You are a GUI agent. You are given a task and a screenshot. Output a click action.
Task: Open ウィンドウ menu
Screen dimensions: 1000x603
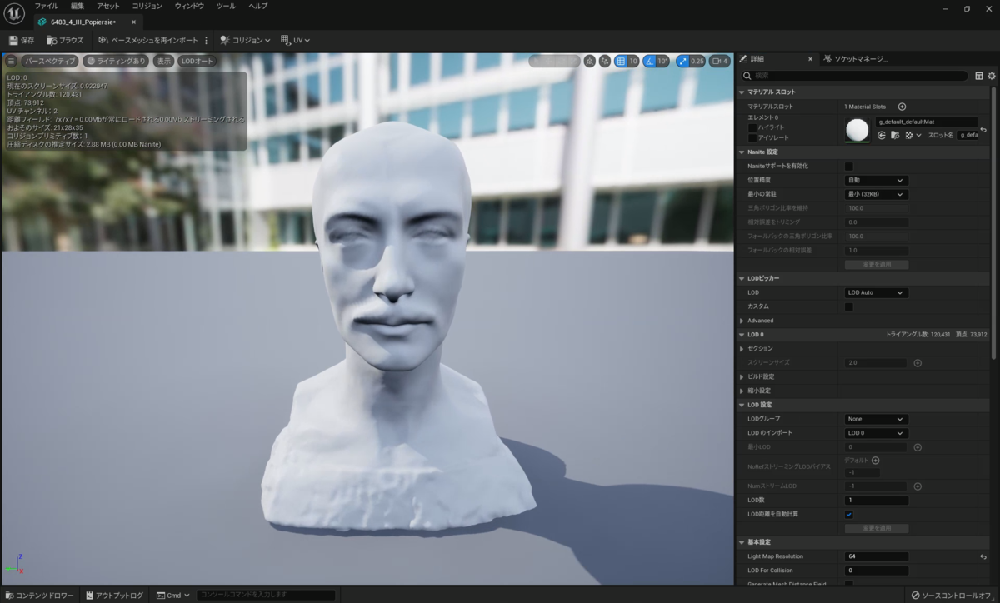(189, 6)
